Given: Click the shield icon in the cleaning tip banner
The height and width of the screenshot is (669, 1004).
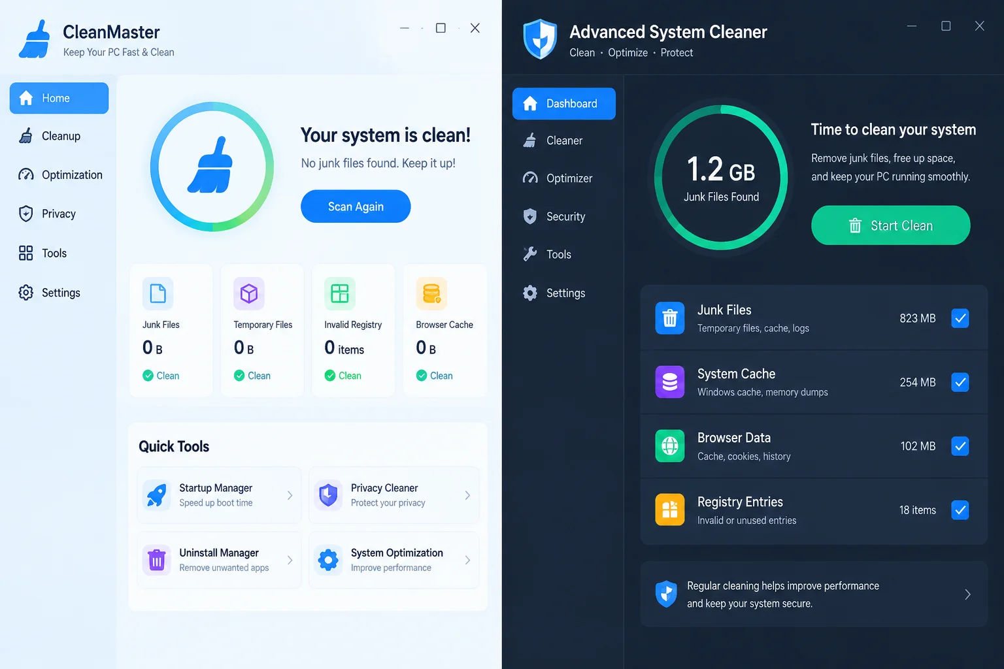Looking at the screenshot, I should point(666,594).
